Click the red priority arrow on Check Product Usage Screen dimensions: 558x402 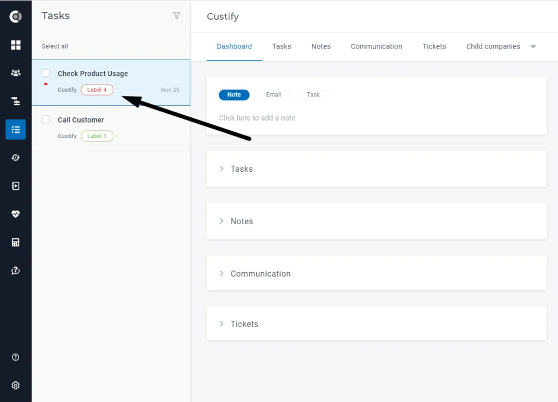[46, 83]
